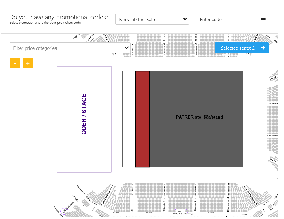Click the thin gray barrier beside the stage
This screenshot has width=284, height=219.
click(x=123, y=119)
